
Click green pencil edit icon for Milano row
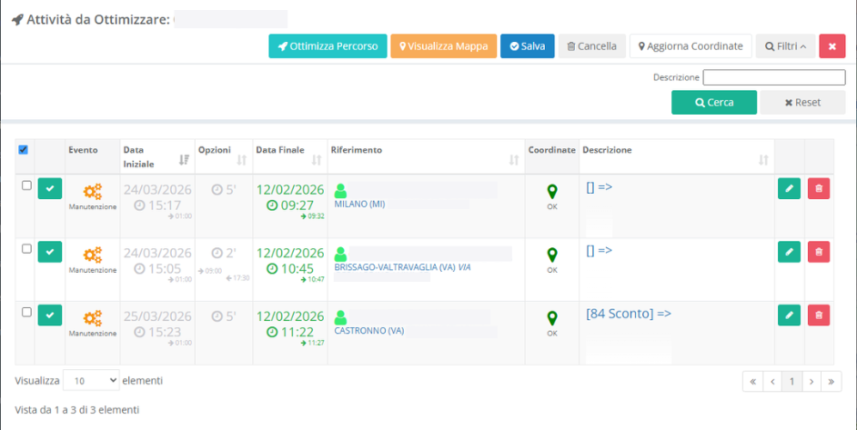click(789, 188)
